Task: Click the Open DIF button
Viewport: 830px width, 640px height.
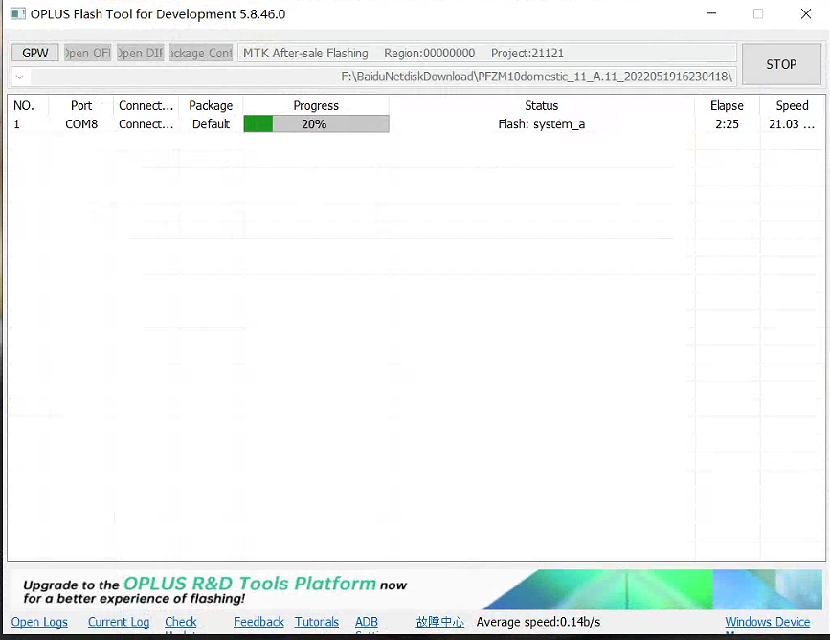Action: (141, 53)
